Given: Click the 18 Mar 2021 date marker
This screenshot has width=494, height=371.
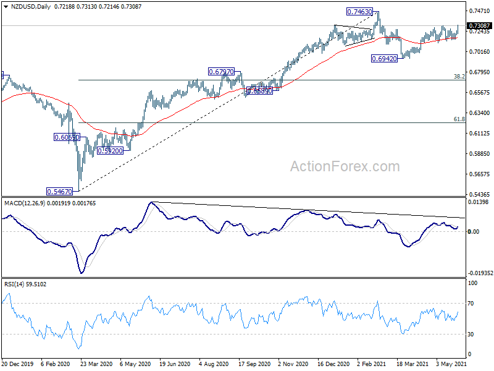Looking at the screenshot, I should click(412, 364).
